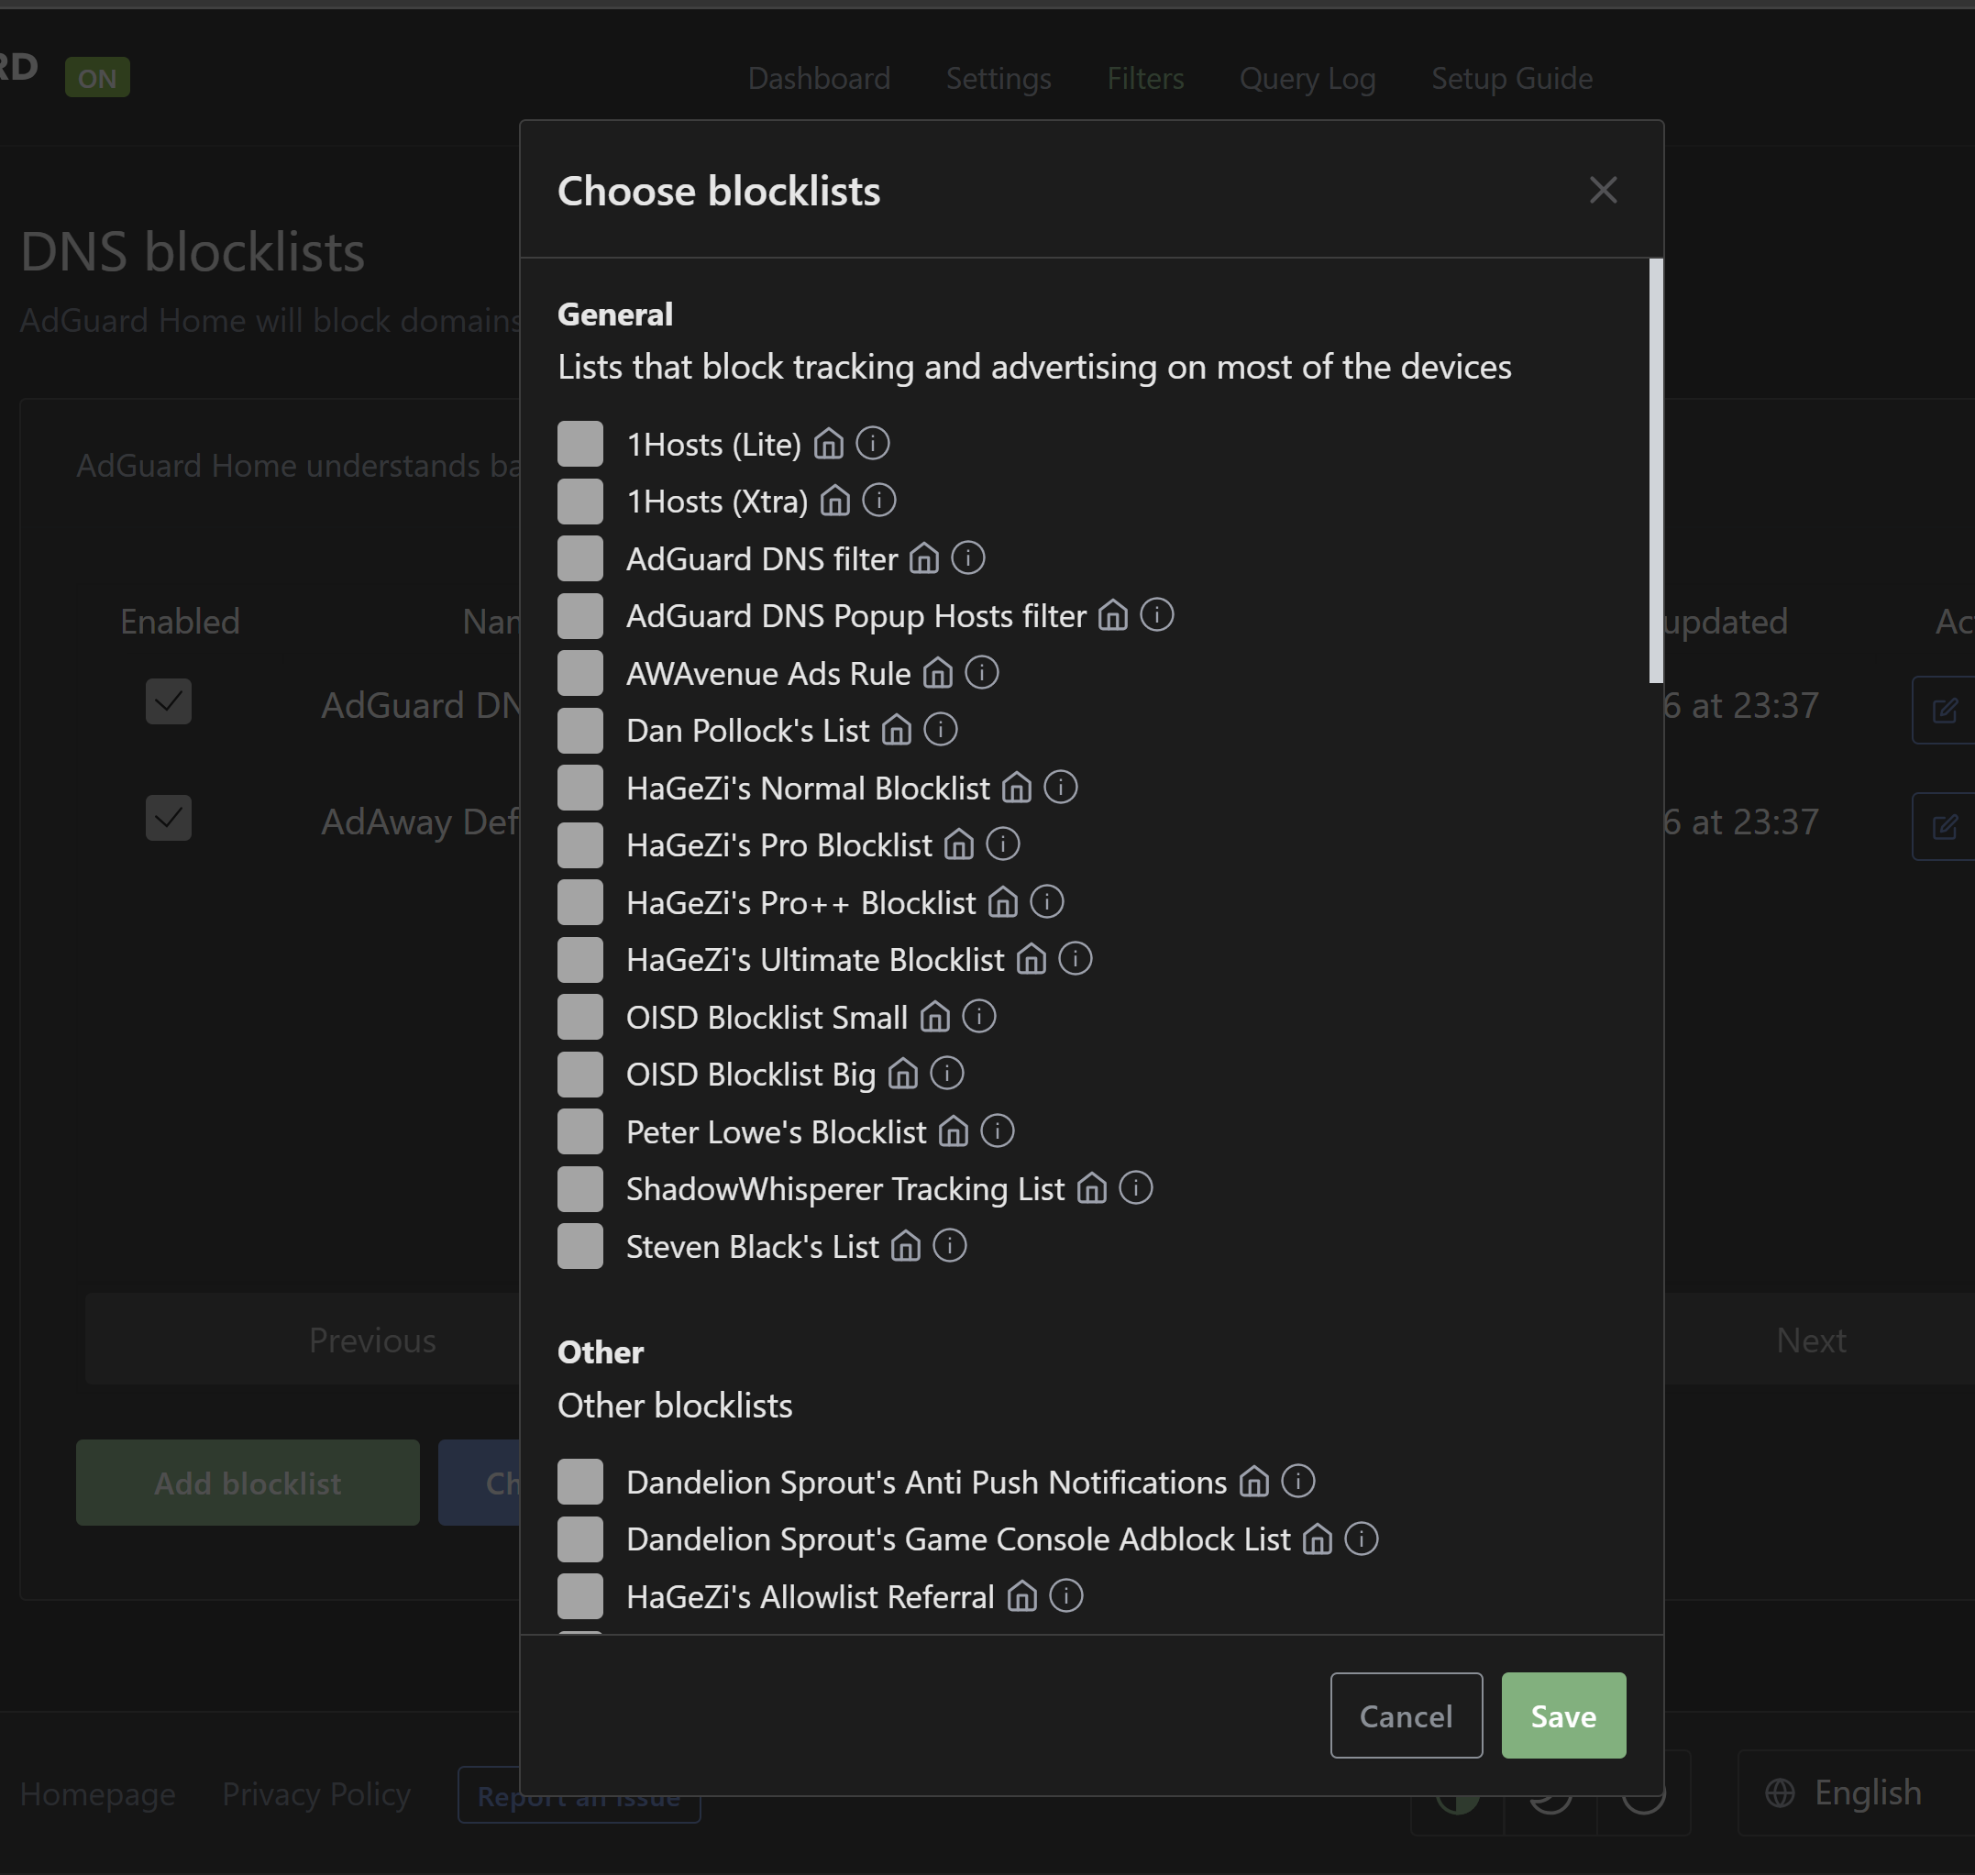The width and height of the screenshot is (1975, 1875).
Task: Show info for HaGeZi's Normal Blocklist
Action: tap(1061, 789)
